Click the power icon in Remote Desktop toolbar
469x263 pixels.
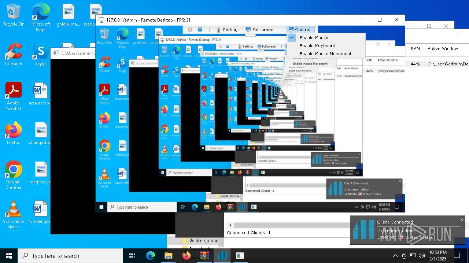pos(190,29)
